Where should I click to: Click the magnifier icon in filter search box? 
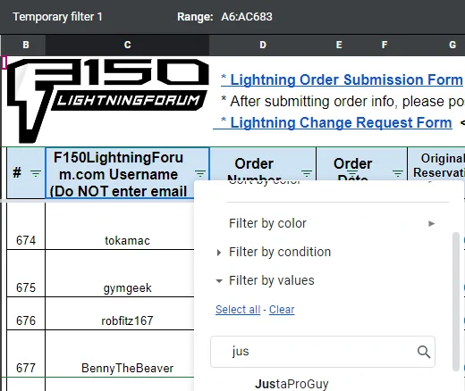424,352
